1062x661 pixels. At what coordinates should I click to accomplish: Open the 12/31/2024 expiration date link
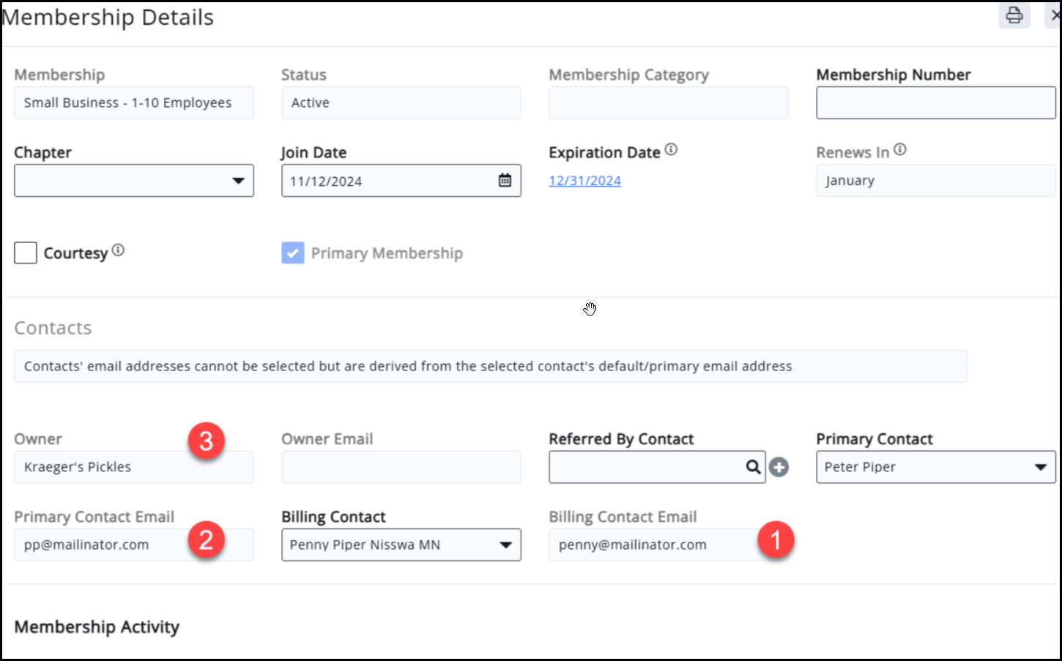[584, 181]
